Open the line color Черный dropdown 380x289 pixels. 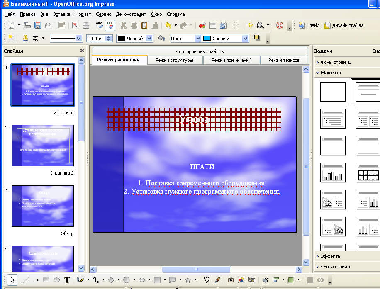pyautogui.click(x=149, y=39)
